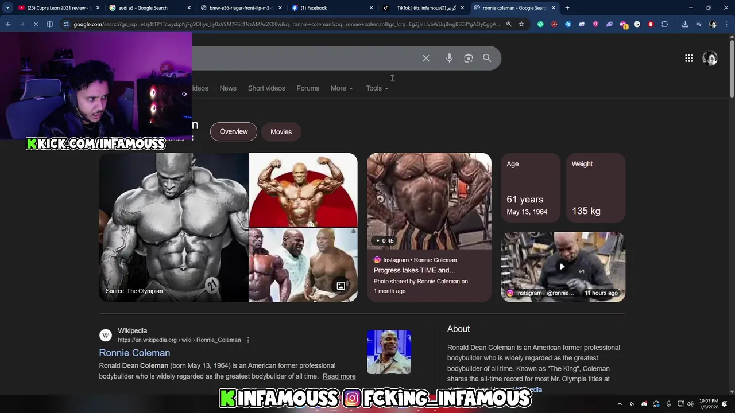
Task: Click the magnifying glass search button
Action: click(x=487, y=58)
